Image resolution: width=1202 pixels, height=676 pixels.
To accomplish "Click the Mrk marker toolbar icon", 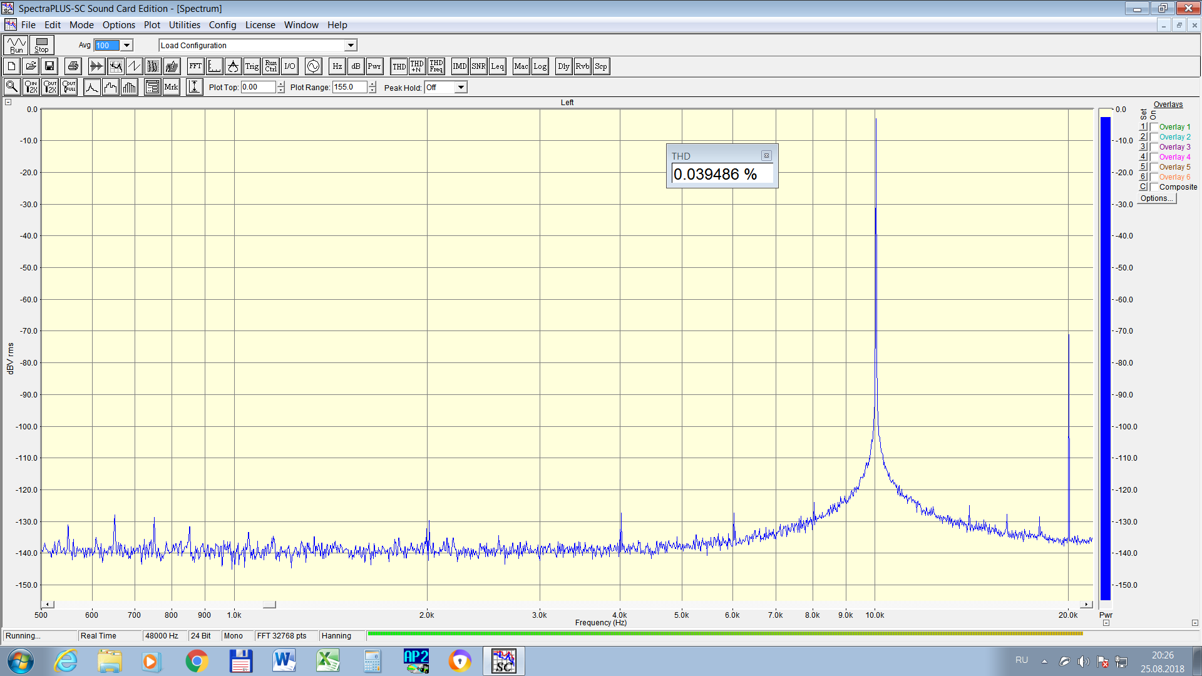I will (171, 87).
